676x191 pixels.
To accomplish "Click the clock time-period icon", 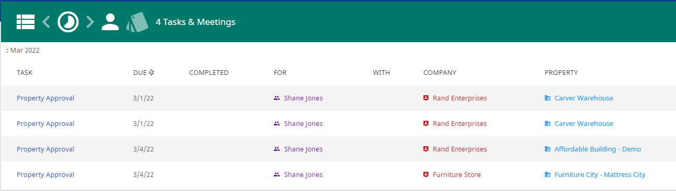I will [68, 22].
